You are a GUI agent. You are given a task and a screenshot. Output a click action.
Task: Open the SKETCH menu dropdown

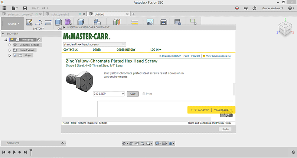[38, 28]
